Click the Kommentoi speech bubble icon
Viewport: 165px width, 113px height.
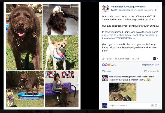click(116, 59)
